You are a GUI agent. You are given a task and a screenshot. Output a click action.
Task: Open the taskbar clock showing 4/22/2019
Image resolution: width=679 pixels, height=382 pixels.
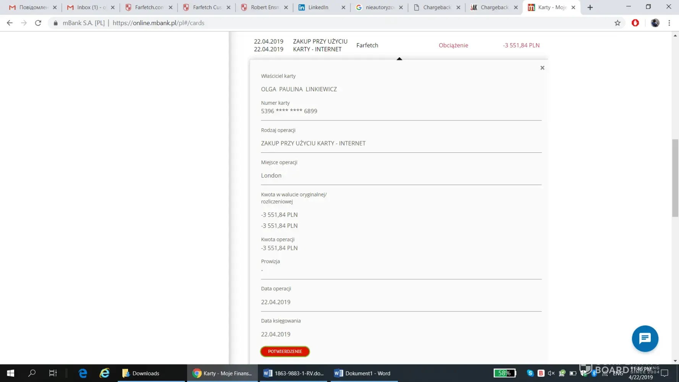(x=641, y=373)
